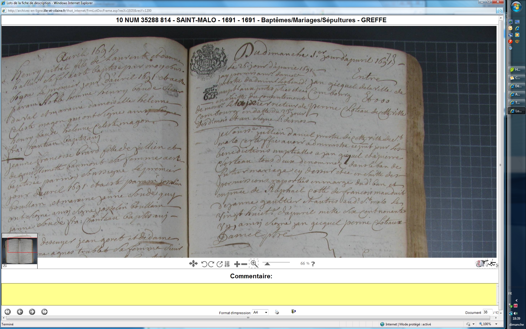Go to next document page
The width and height of the screenshot is (526, 329).
(x=32, y=312)
